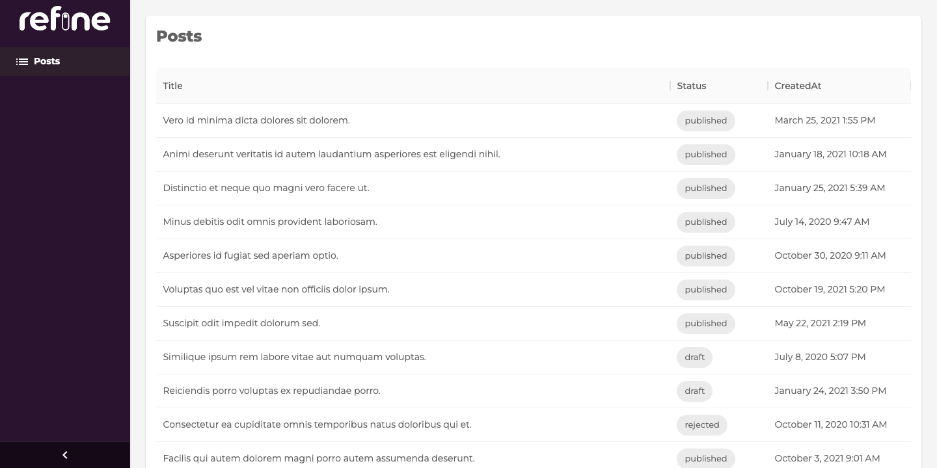Select the draft badge for Reiciendis porro post

[x=694, y=391]
